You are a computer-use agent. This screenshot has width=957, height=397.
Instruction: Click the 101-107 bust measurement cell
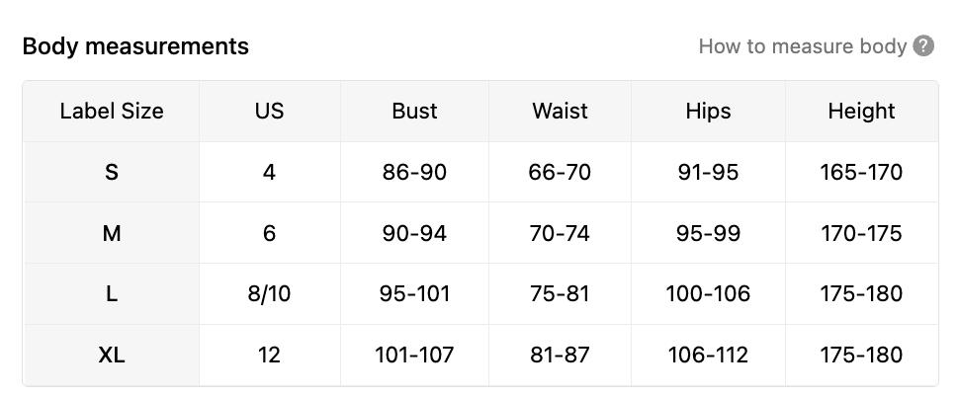414,355
